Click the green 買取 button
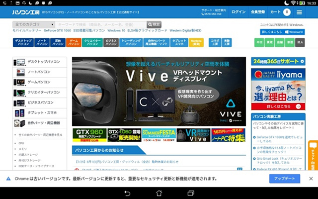 pyautogui.click(x=269, y=42)
